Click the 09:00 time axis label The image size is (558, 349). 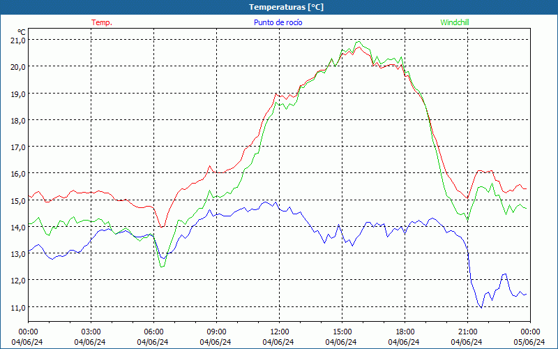[x=216, y=332]
